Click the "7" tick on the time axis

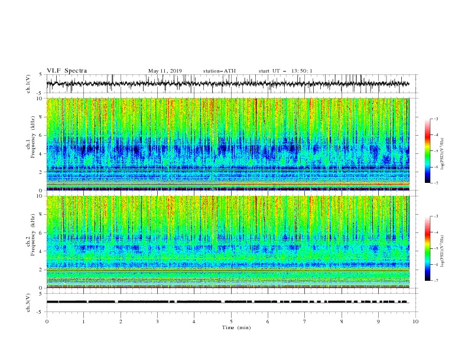click(305, 321)
